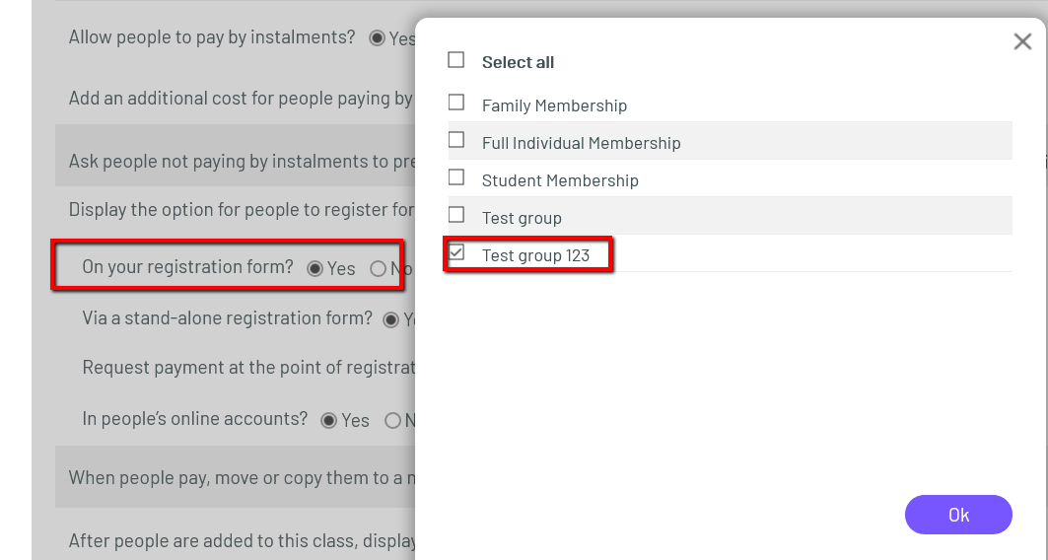Select Yes for stand-alone registration form
The height and width of the screenshot is (560, 1048).
click(x=391, y=319)
